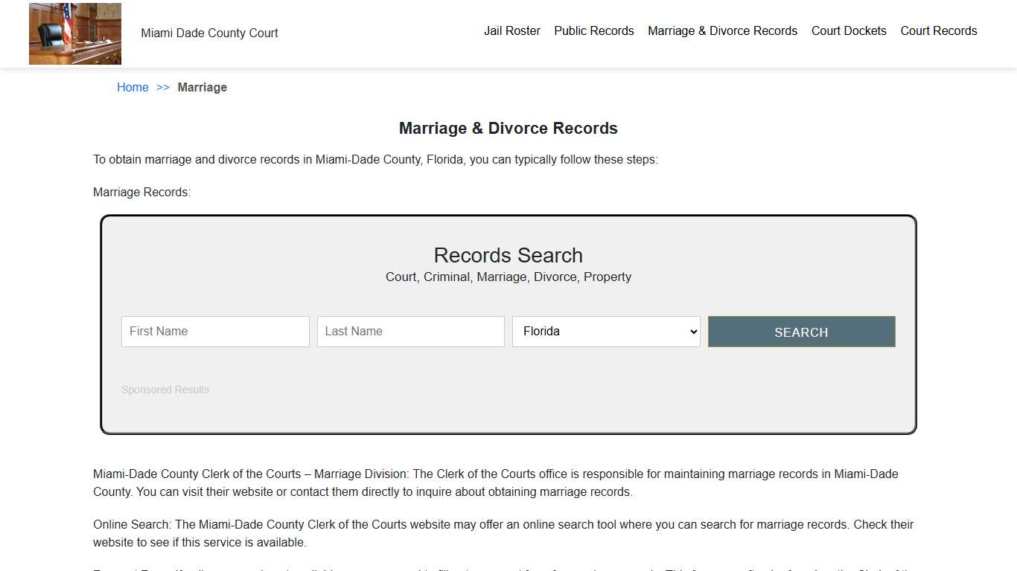
Task: Click the Court, Criminal, Marriage subtitle text
Action: (508, 277)
